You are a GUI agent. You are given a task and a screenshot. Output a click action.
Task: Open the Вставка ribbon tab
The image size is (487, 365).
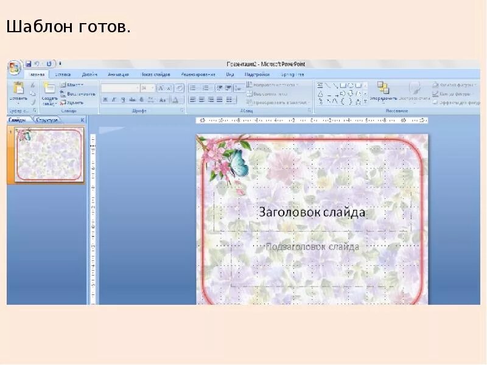click(63, 74)
